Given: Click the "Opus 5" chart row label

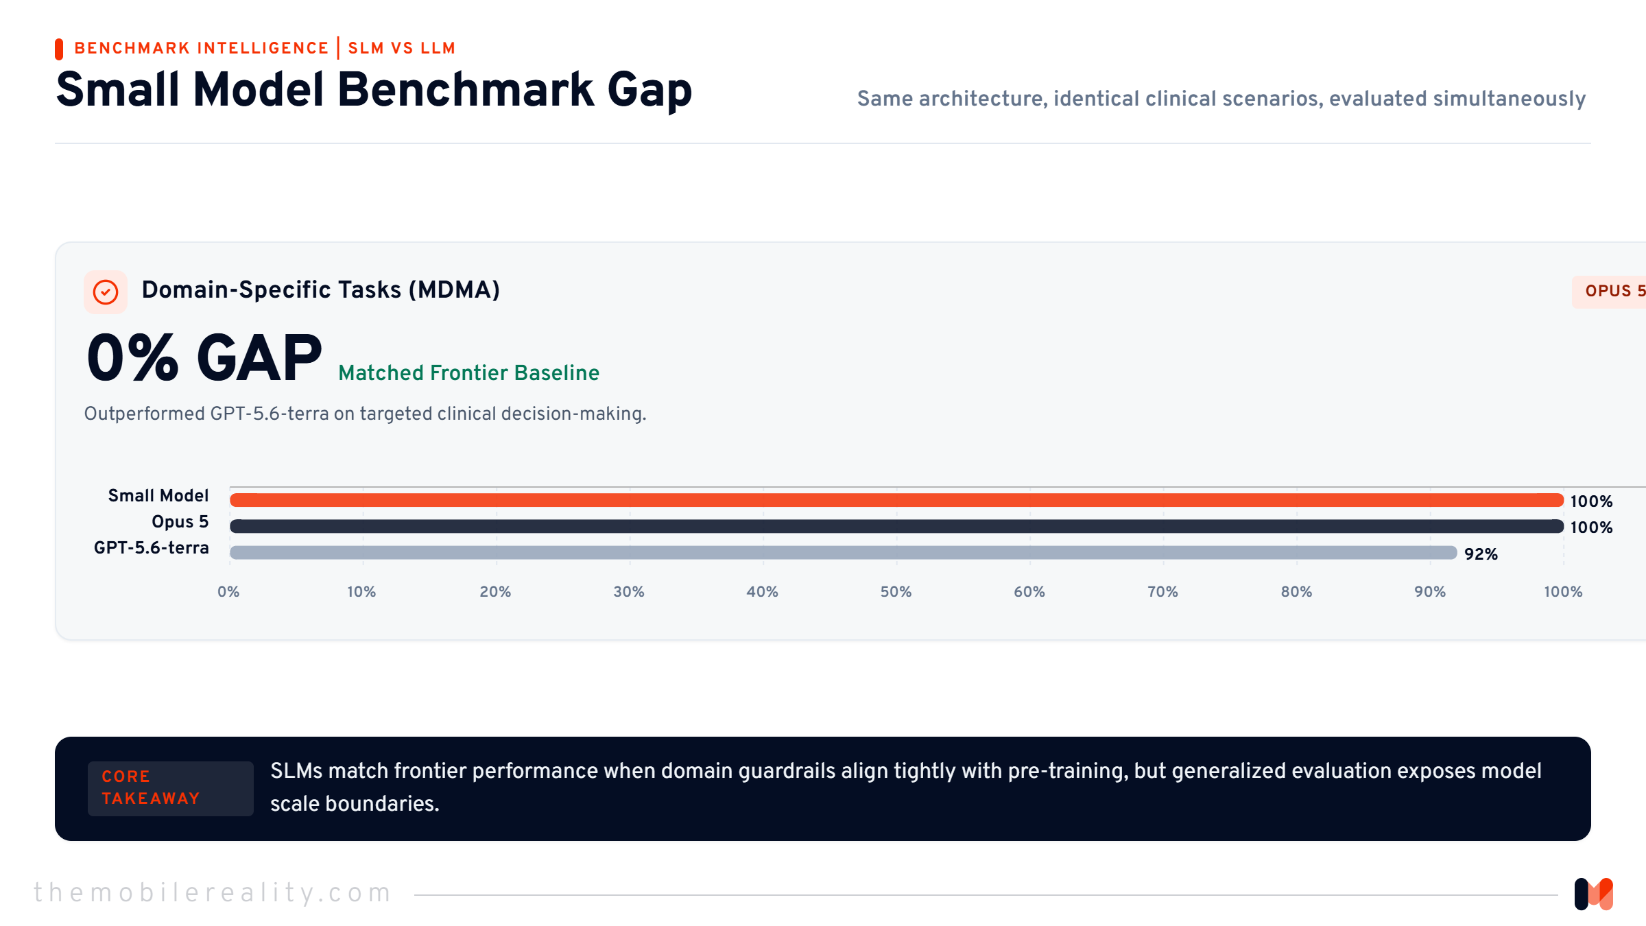Looking at the screenshot, I should click(x=180, y=521).
